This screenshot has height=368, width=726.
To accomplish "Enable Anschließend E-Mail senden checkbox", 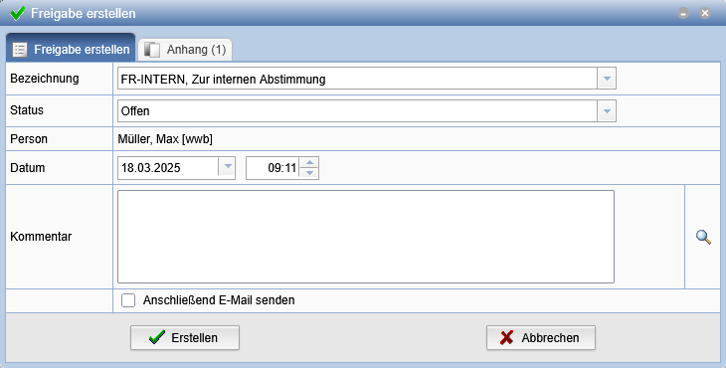I will [x=128, y=300].
